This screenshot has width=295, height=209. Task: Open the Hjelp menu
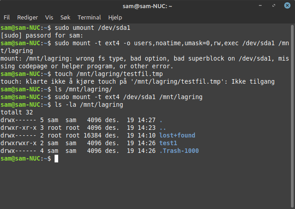point(115,18)
